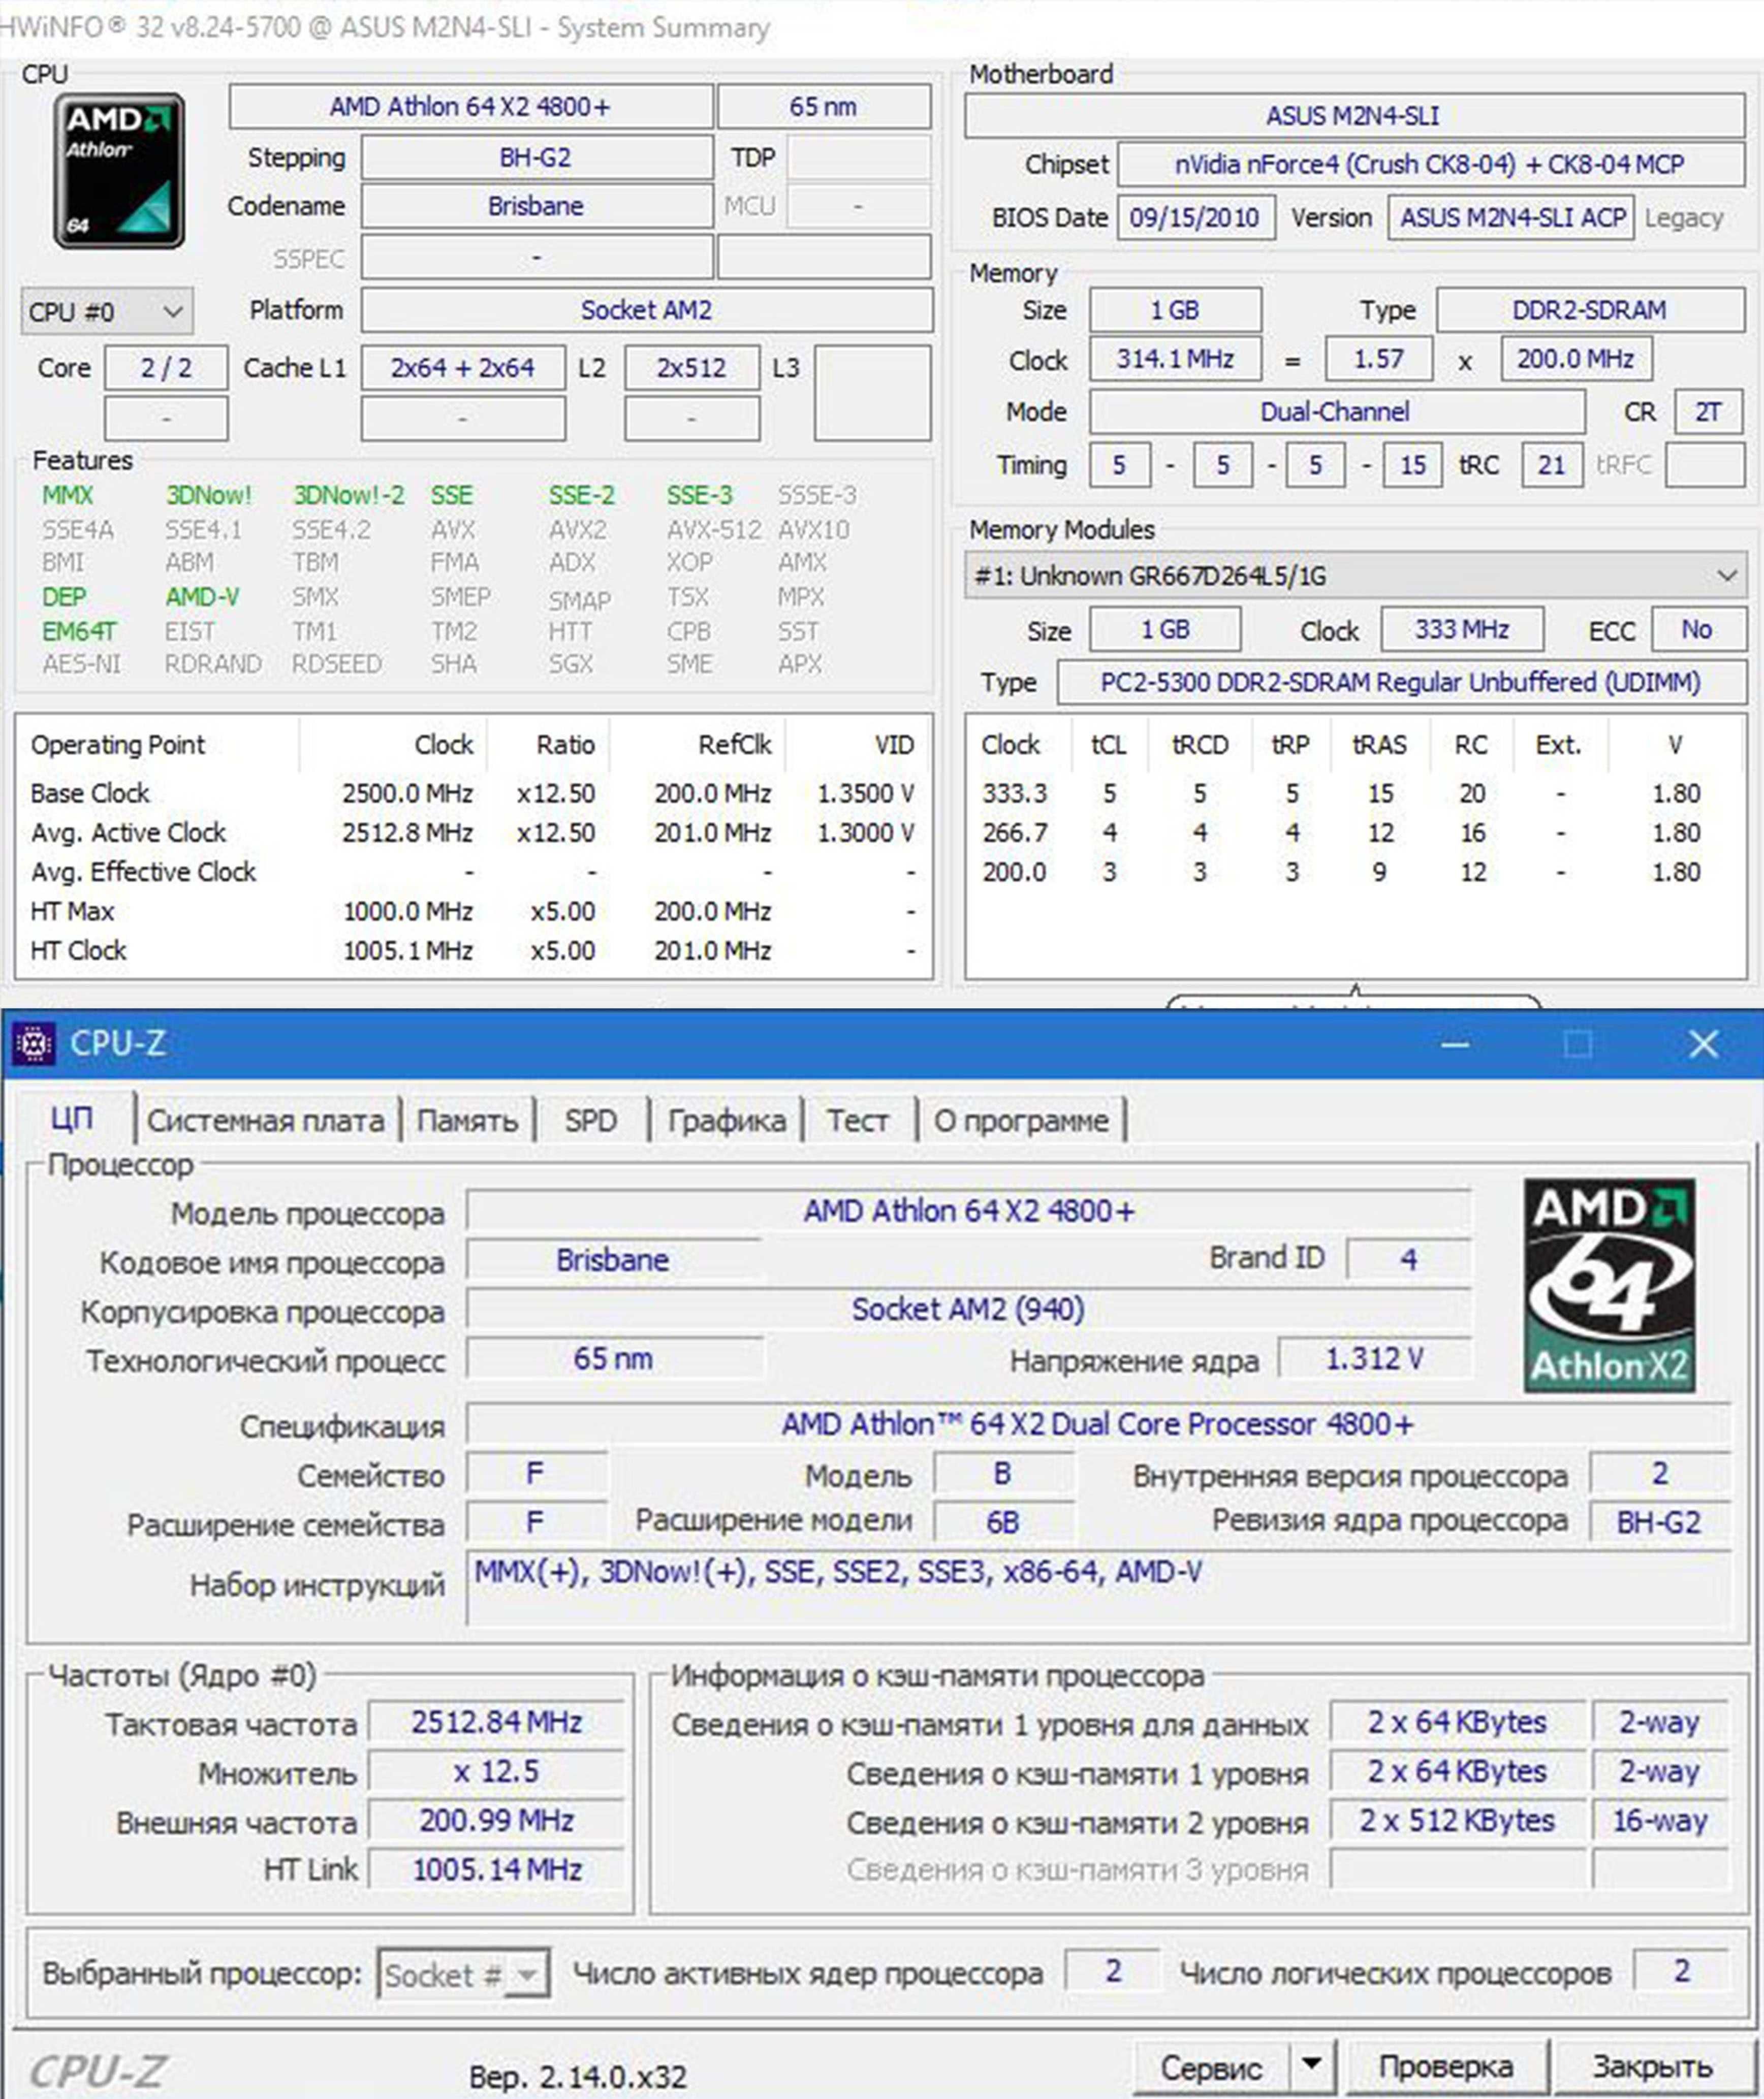1764x2099 pixels.
Task: Click the Codename value Brisbane in HWiNFO
Action: pyautogui.click(x=537, y=206)
